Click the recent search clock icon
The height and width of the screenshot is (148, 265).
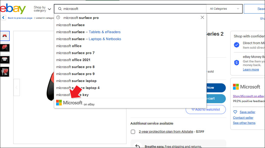(58, 17)
